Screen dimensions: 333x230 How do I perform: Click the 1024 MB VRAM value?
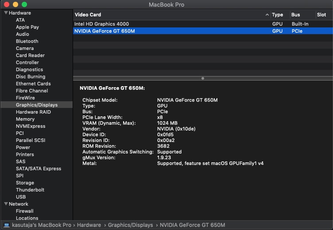(167, 123)
